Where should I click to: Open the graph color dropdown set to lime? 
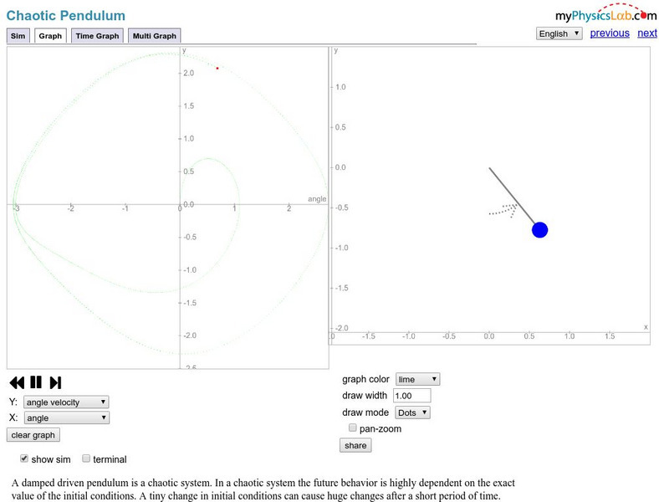(417, 379)
